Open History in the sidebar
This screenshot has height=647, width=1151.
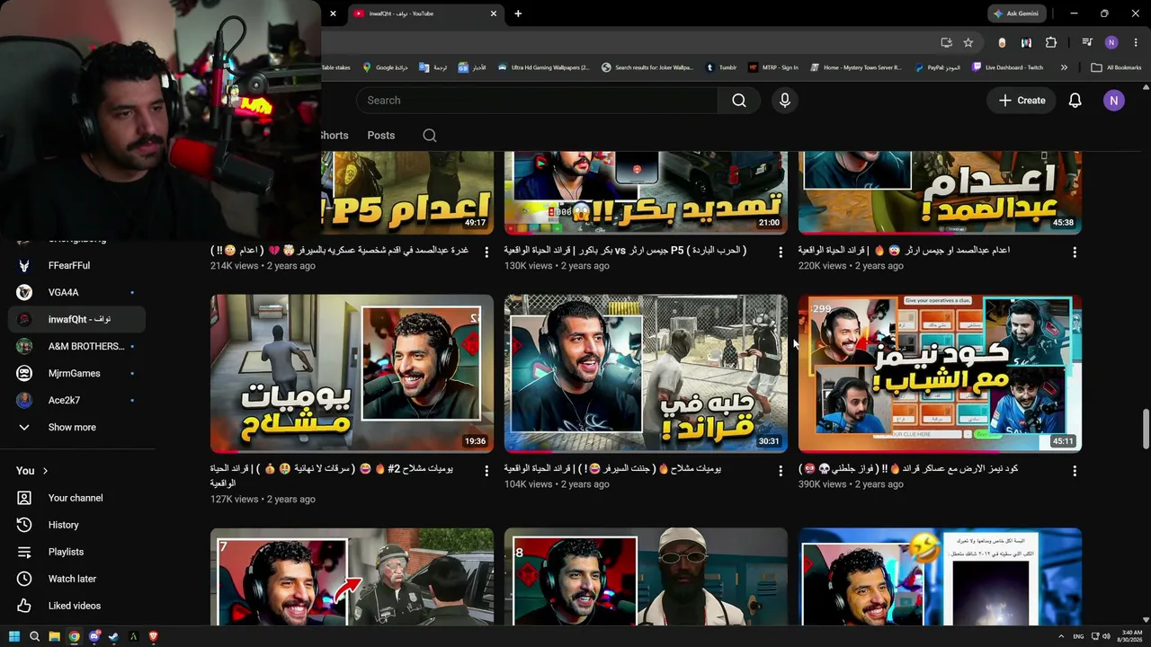(x=77, y=525)
